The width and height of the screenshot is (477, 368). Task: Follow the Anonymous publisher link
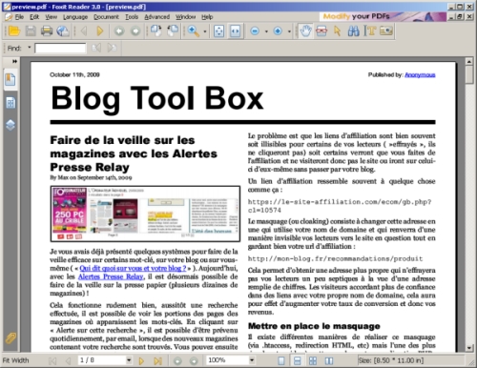pos(420,75)
